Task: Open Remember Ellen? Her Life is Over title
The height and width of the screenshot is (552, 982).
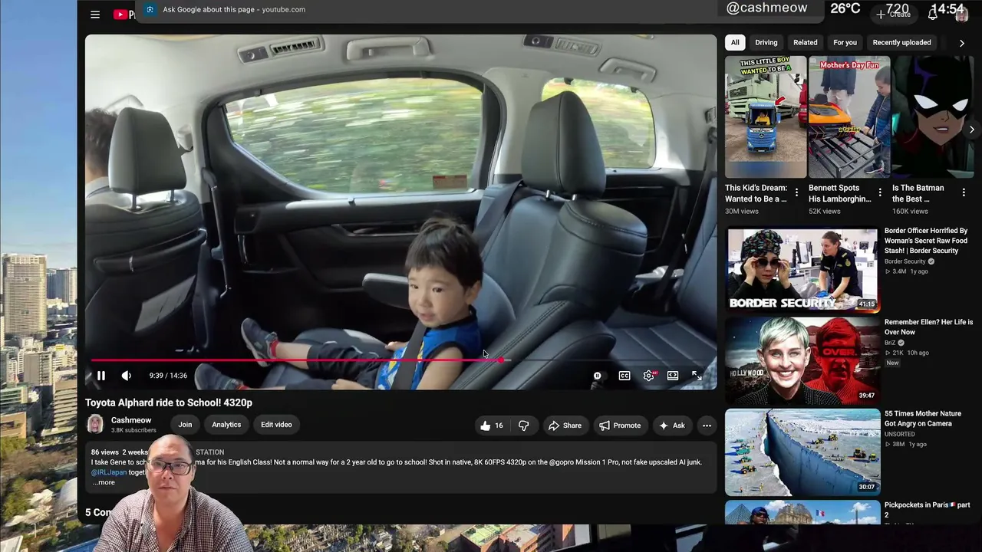Action: pos(928,327)
